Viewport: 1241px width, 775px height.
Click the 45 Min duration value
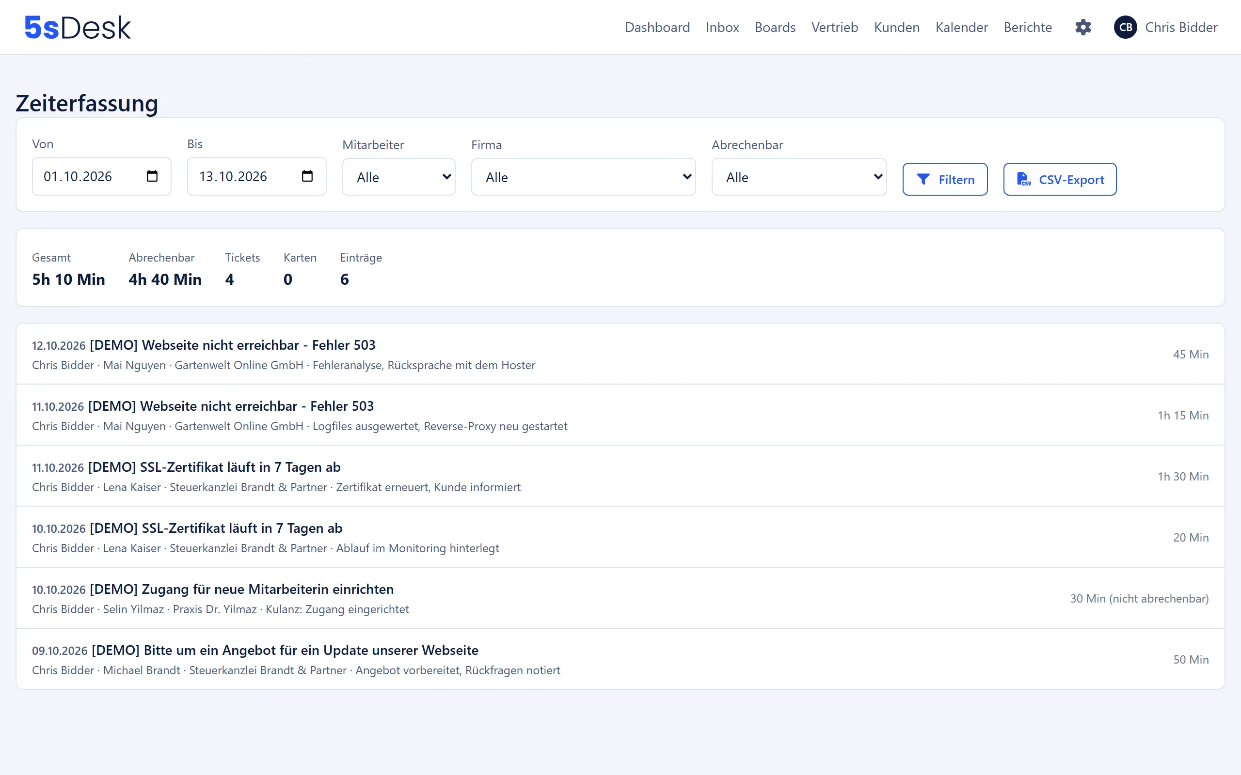1191,354
